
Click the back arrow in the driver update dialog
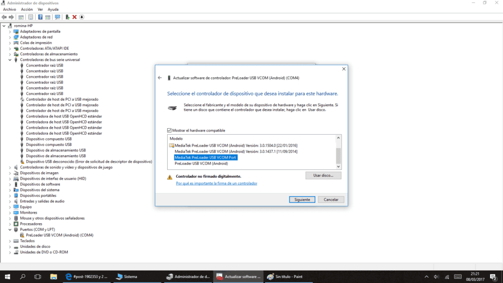[160, 78]
